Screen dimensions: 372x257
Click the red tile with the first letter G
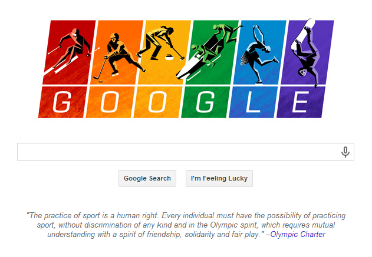[x=63, y=102]
